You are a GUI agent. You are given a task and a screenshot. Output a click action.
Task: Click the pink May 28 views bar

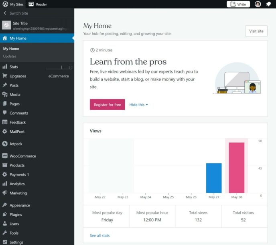[x=236, y=168]
